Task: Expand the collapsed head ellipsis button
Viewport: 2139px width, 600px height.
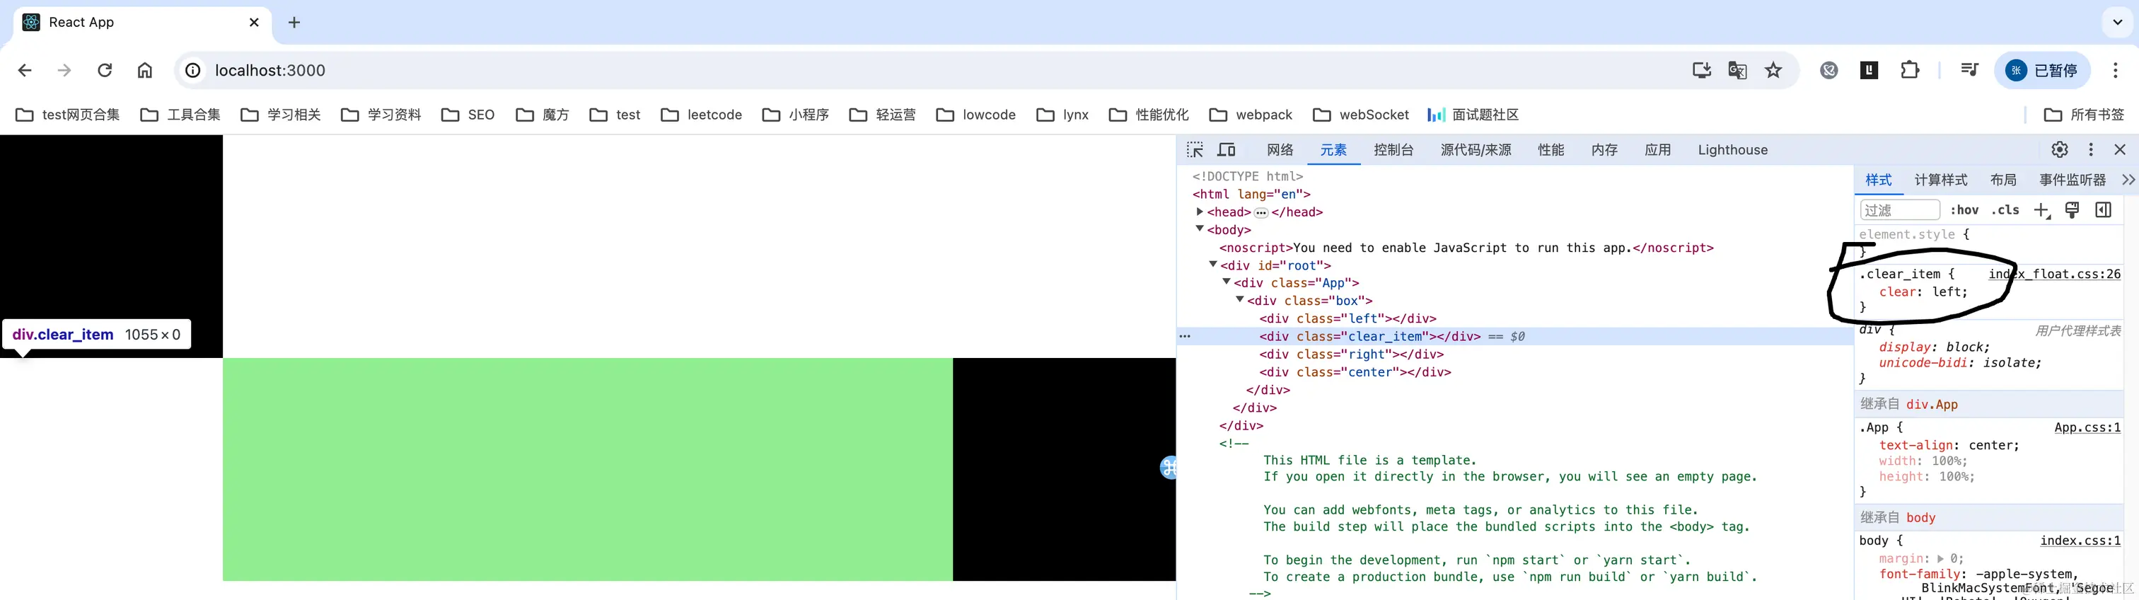Action: tap(1260, 213)
